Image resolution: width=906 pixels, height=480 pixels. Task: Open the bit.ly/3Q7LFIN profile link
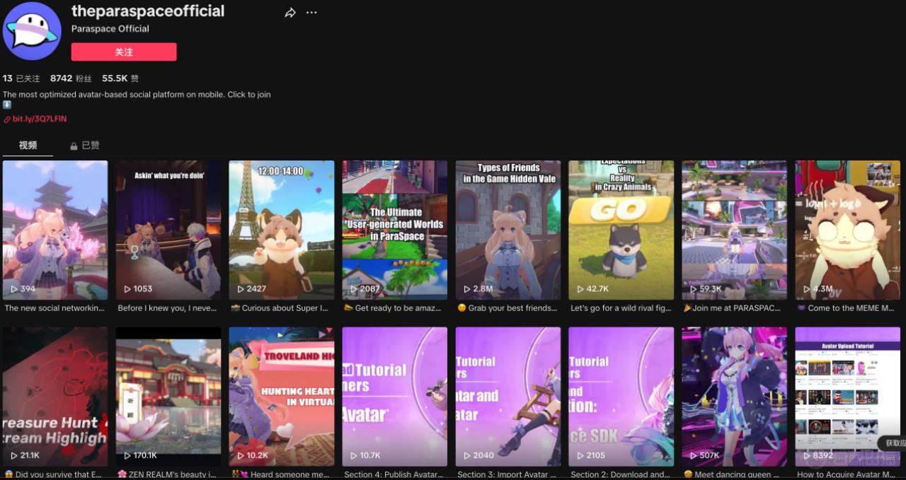(x=39, y=119)
